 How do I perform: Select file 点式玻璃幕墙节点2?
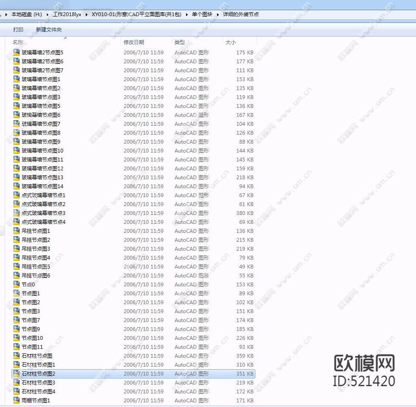point(43,204)
